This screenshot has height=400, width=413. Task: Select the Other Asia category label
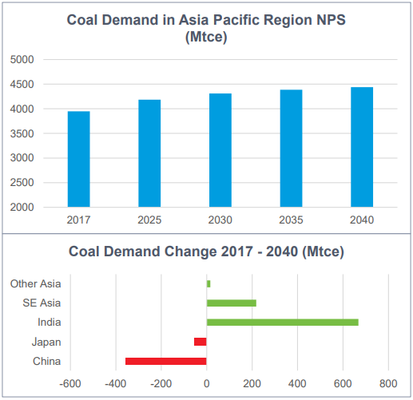pos(36,284)
